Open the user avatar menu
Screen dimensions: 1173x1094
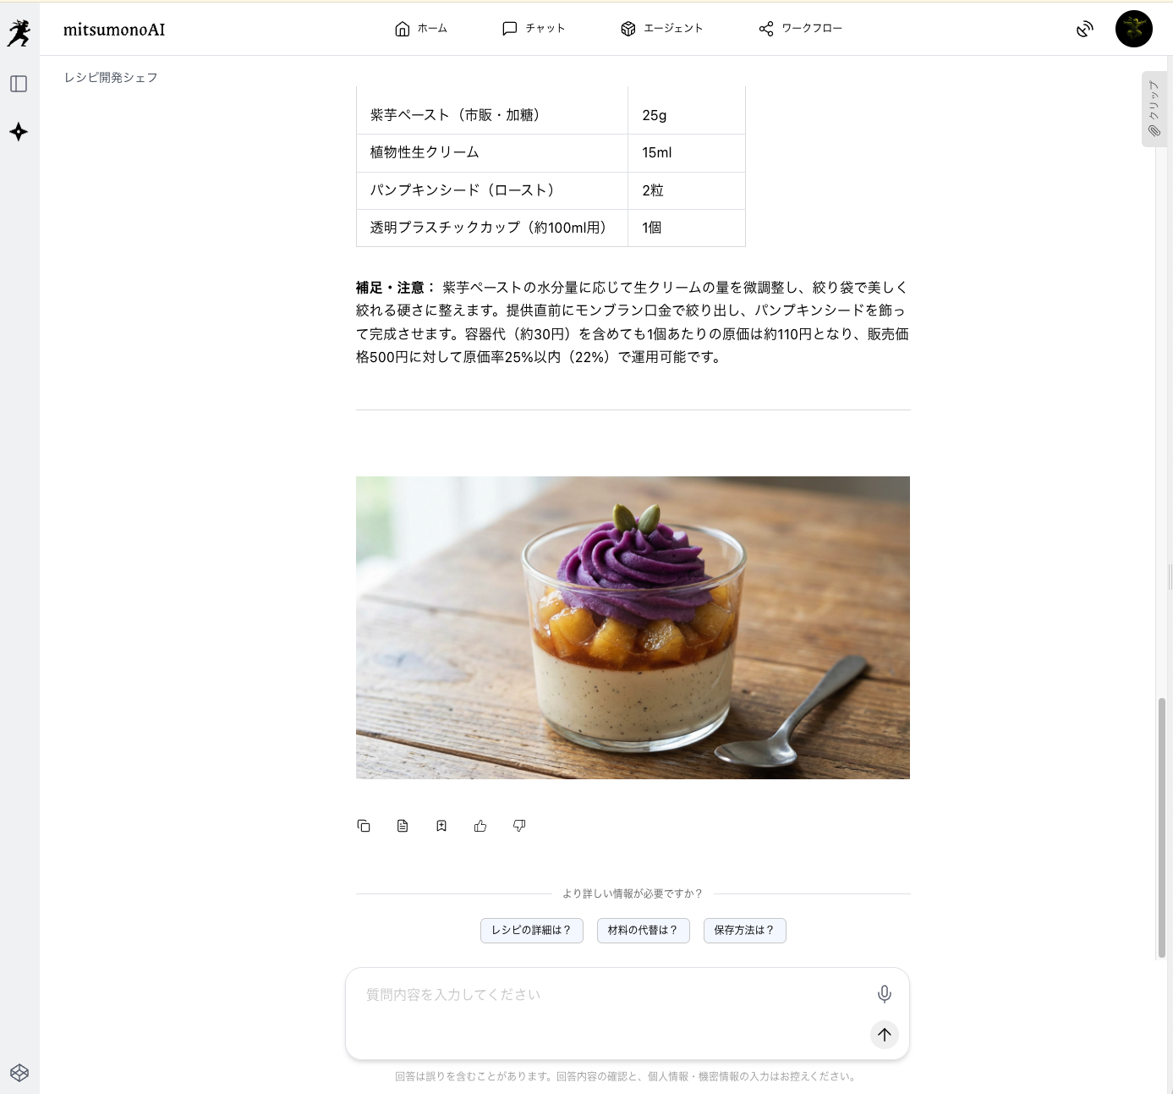coord(1134,29)
